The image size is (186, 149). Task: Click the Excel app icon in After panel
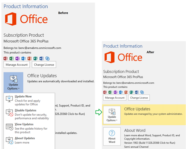110,92
